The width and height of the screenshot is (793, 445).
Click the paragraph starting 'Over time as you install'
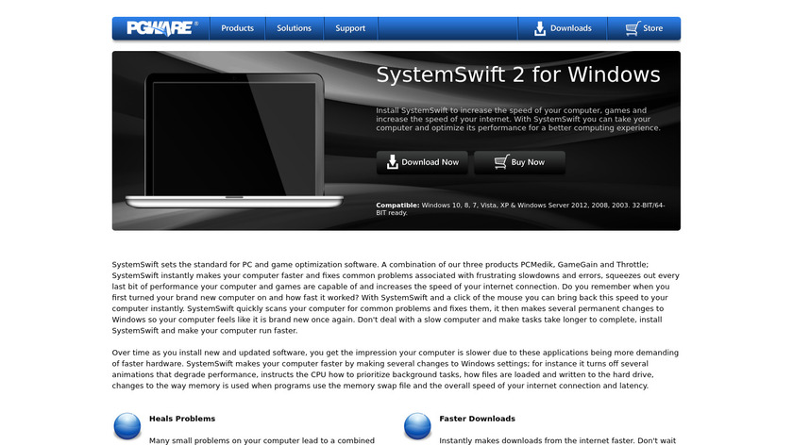(x=396, y=370)
